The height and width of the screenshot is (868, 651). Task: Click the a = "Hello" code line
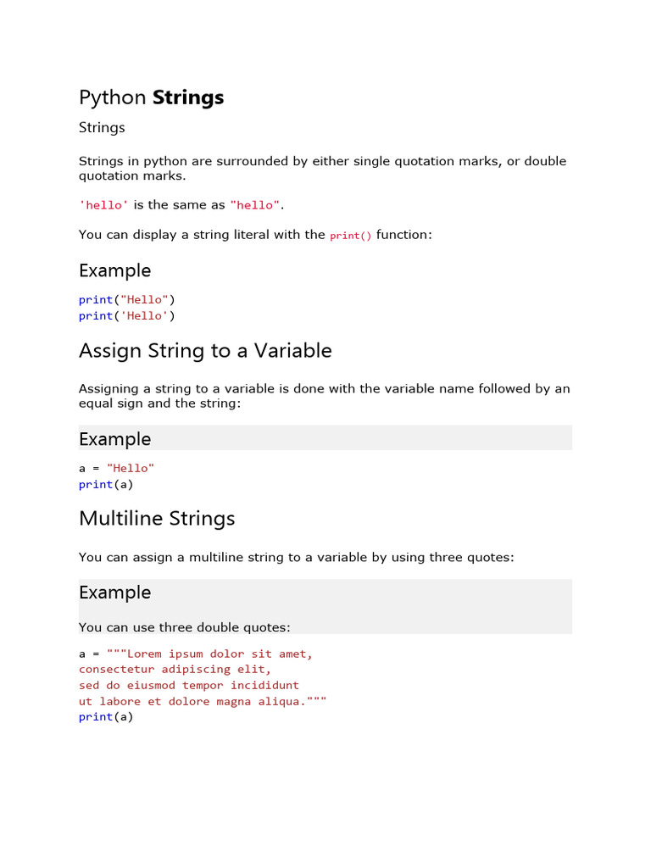117,468
